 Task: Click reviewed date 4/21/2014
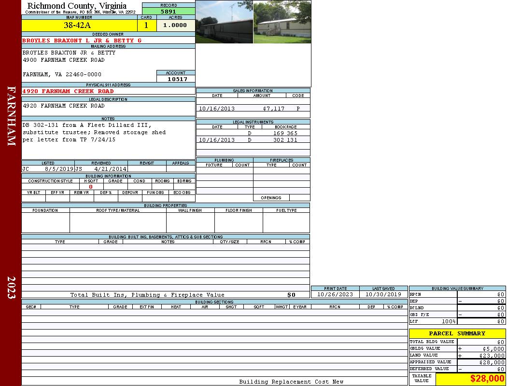(111, 168)
